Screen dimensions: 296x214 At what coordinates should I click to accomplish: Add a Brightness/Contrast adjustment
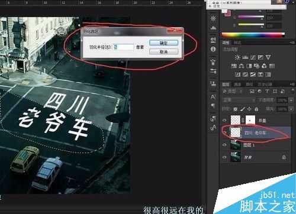click(237, 57)
